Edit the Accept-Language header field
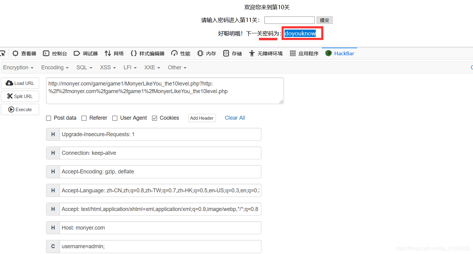Viewport: 473px width, 254px height. point(160,191)
